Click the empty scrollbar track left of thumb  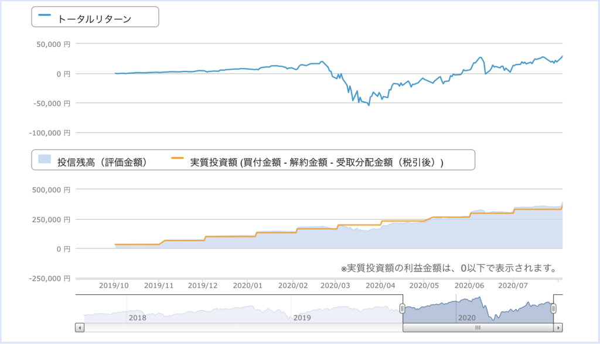[243, 328]
